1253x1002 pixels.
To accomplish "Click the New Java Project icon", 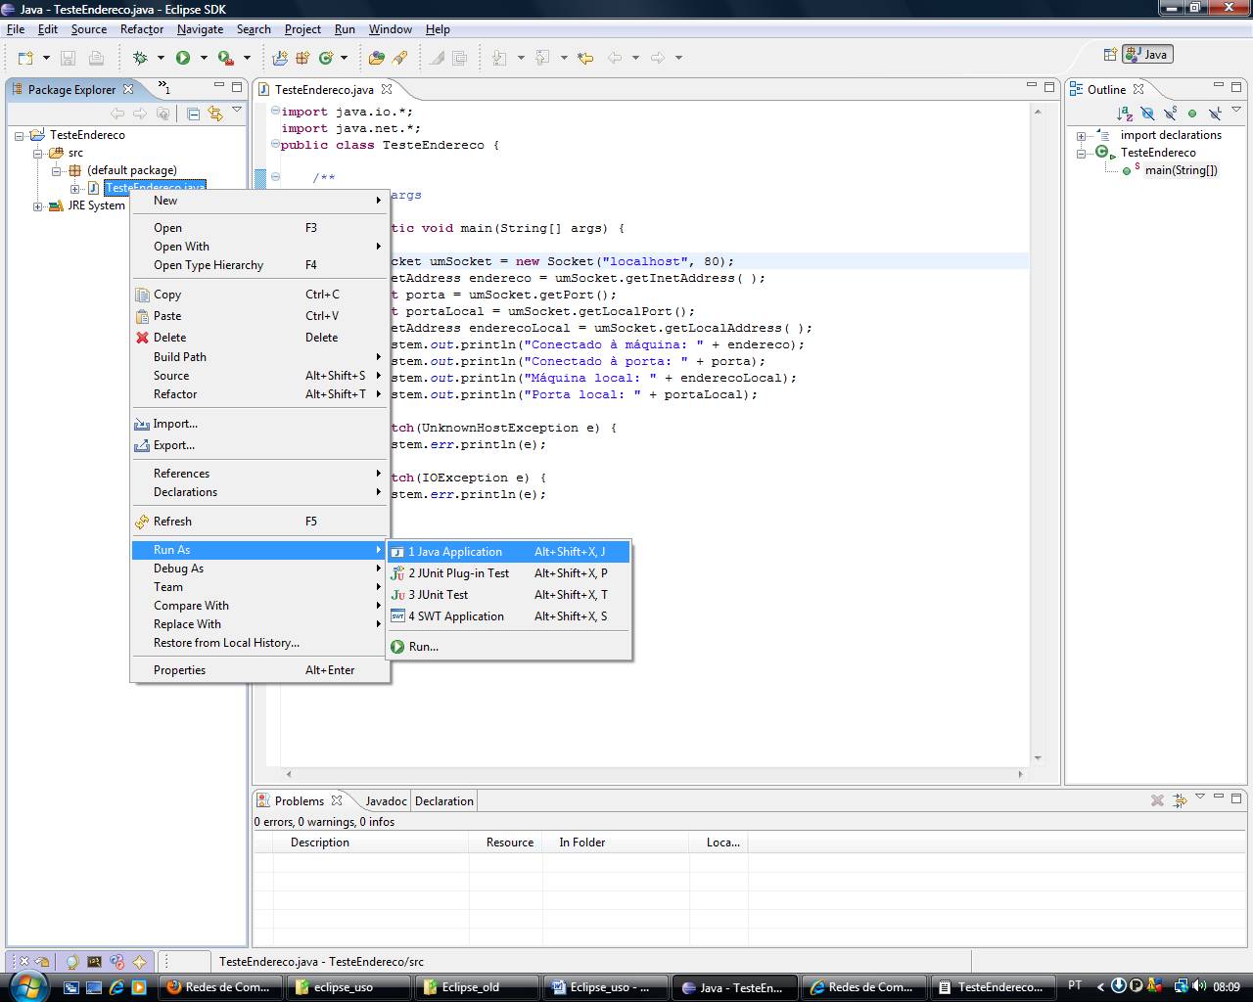I will pyautogui.click(x=280, y=58).
